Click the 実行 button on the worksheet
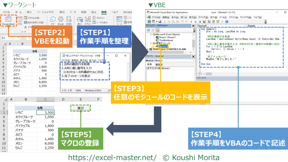The image size is (288, 162). (81, 108)
